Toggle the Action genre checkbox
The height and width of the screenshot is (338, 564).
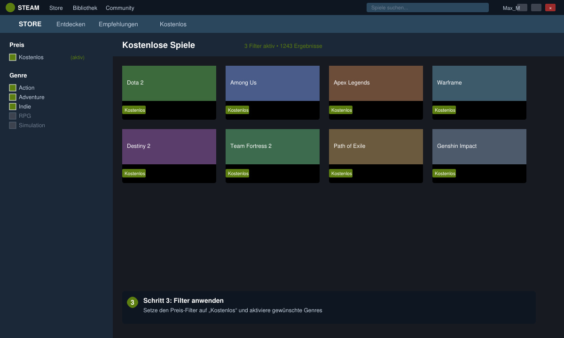13,88
